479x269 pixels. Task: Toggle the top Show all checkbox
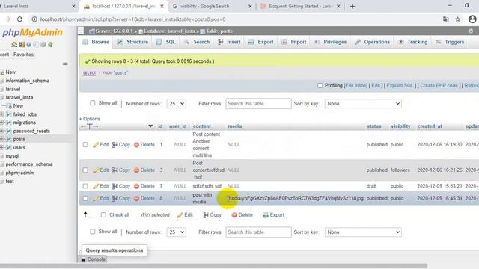tap(93, 103)
